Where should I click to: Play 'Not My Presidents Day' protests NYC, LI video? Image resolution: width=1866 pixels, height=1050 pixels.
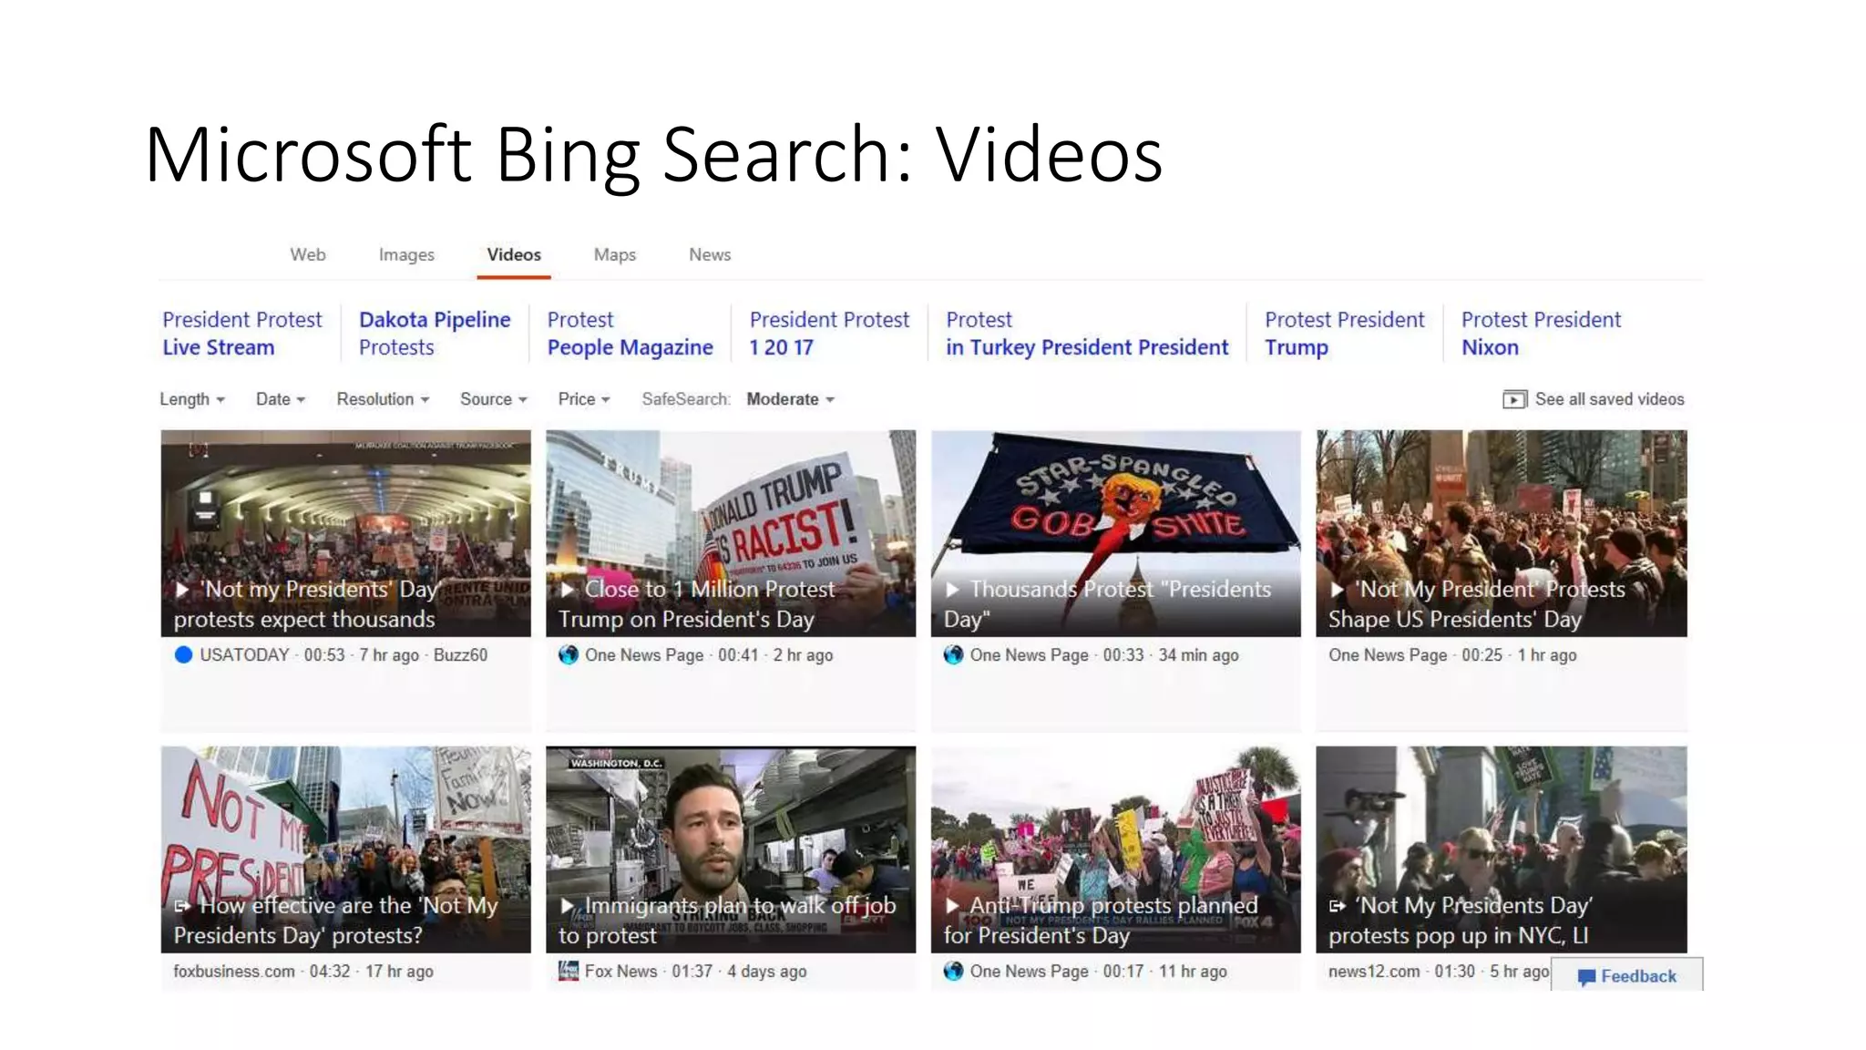click(x=1502, y=849)
